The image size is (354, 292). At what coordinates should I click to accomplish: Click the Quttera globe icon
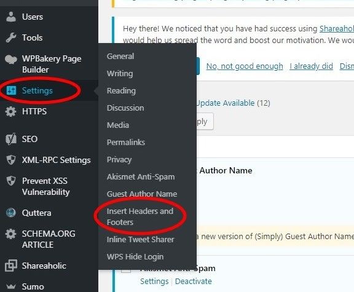pyautogui.click(x=11, y=213)
